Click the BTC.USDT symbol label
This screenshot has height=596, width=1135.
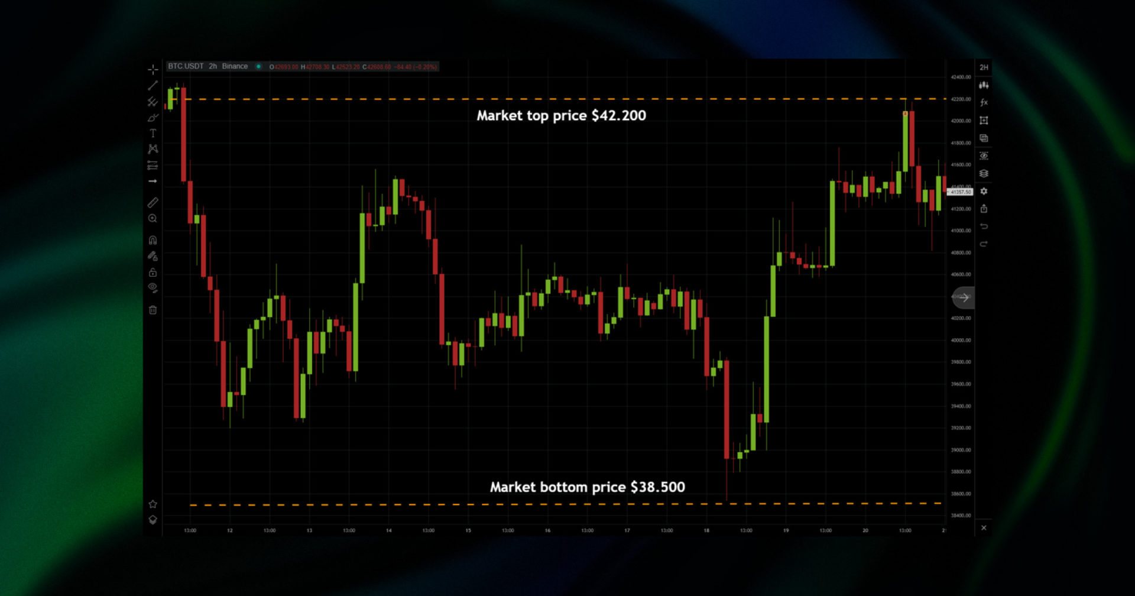[185, 66]
